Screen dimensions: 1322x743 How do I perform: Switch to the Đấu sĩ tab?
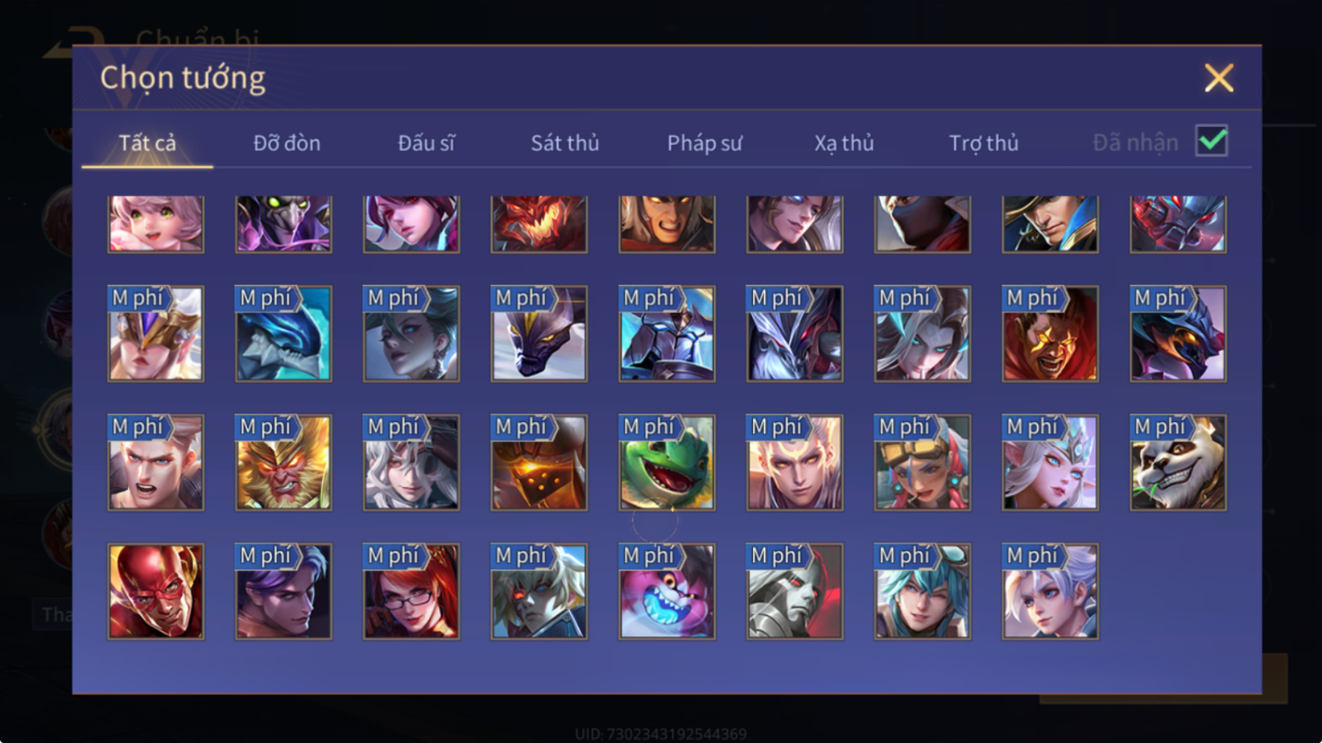tap(426, 143)
